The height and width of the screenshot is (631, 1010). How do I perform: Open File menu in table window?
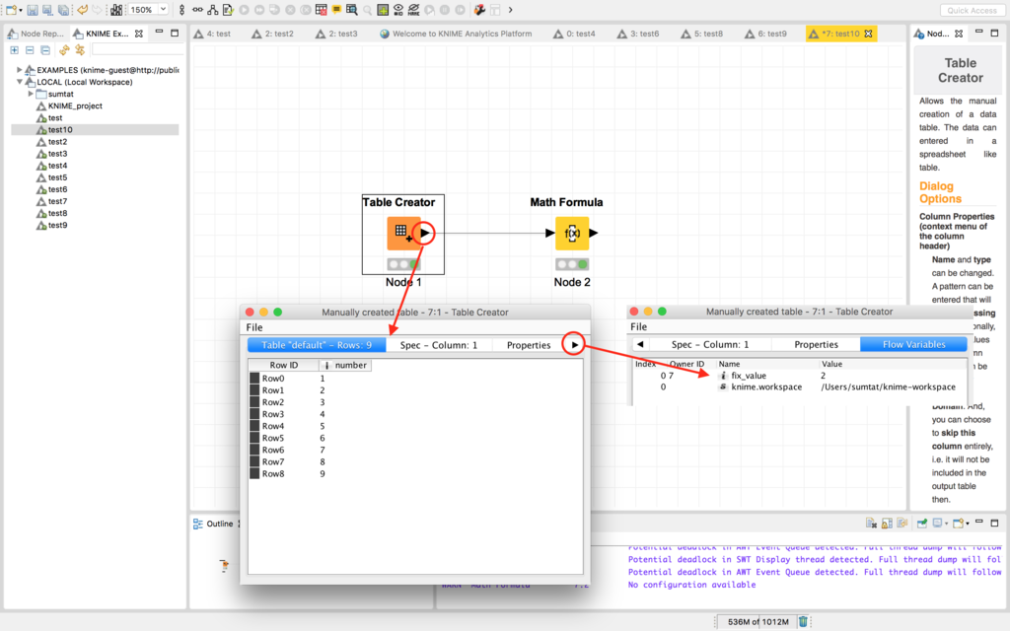coord(254,327)
